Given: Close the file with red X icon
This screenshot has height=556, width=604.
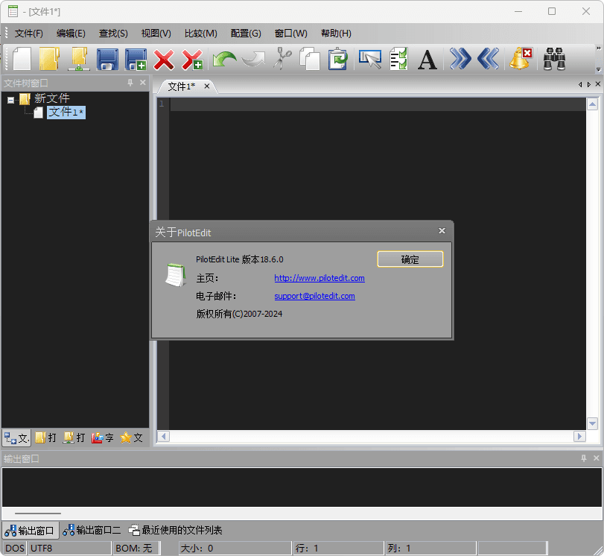Looking at the screenshot, I should 164,59.
